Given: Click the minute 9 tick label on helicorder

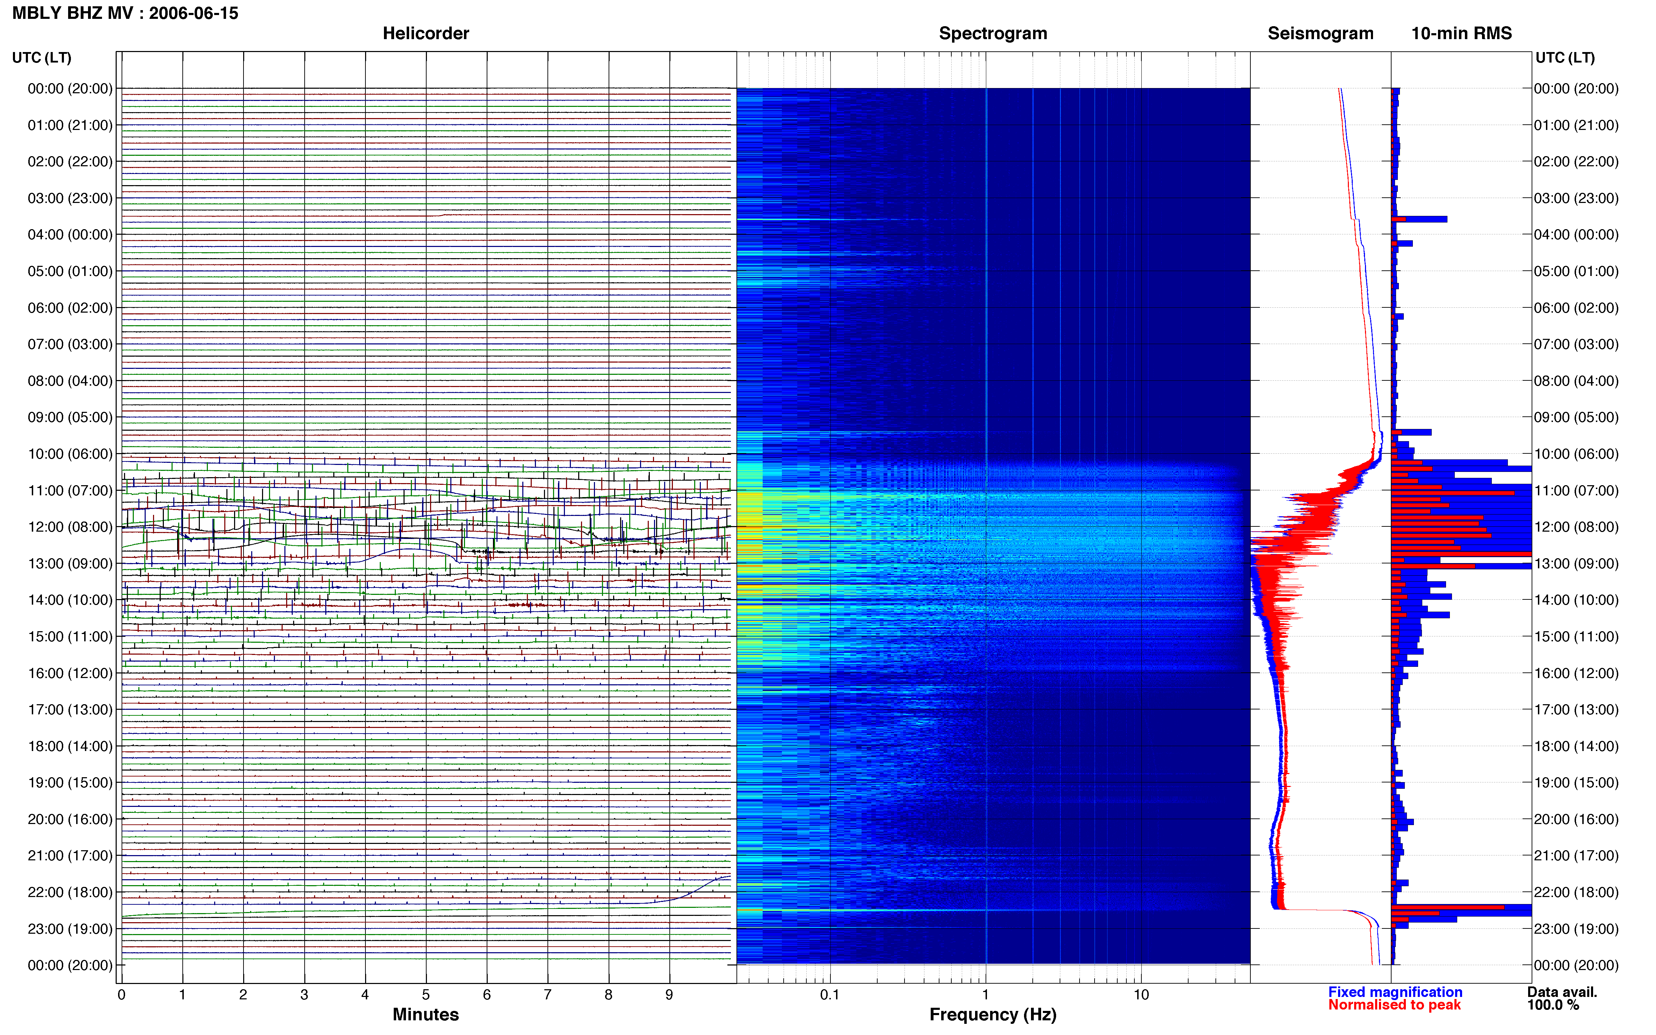Looking at the screenshot, I should (669, 994).
